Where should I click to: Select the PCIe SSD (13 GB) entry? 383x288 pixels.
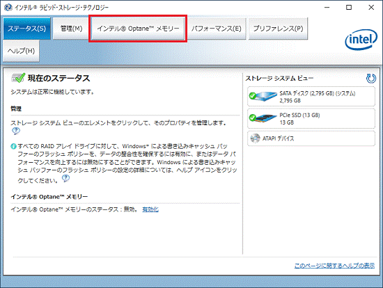[x=311, y=118]
